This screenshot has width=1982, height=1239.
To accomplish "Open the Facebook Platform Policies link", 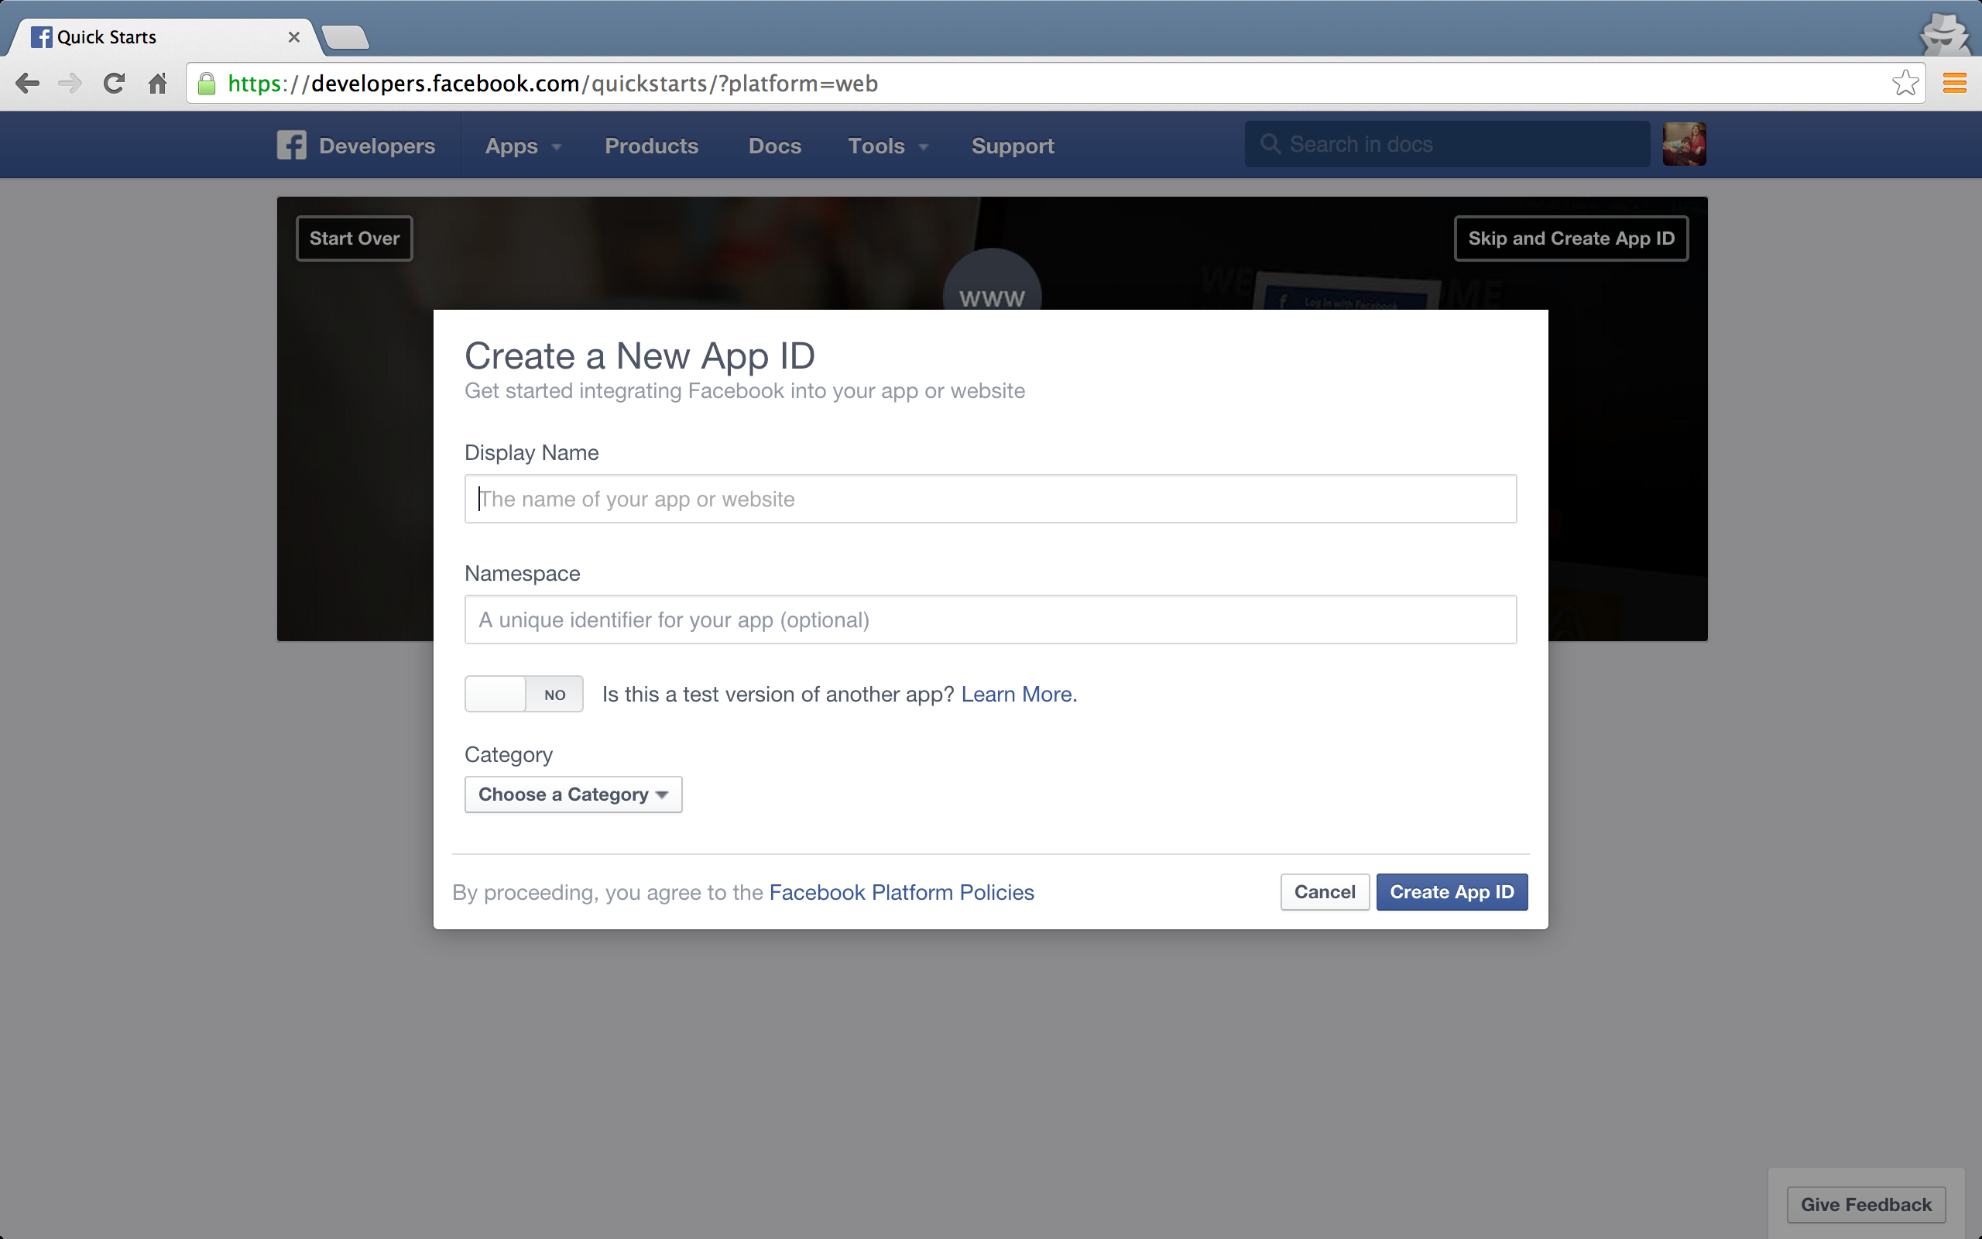I will [901, 892].
